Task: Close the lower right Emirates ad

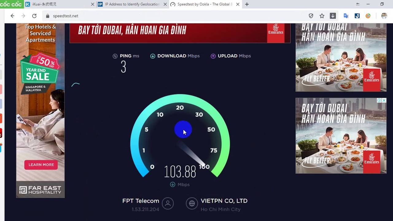Action: tap(384, 100)
